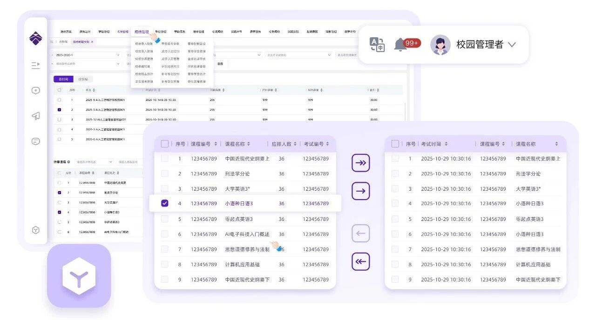This screenshot has width=596, height=320.
Task: Click the paper plane icon in sidebar
Action: click(36, 116)
